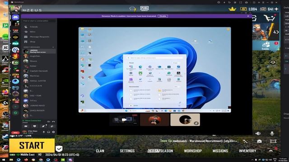
Task: Click the PUBG shopping cart icon
Action: (x=269, y=18)
